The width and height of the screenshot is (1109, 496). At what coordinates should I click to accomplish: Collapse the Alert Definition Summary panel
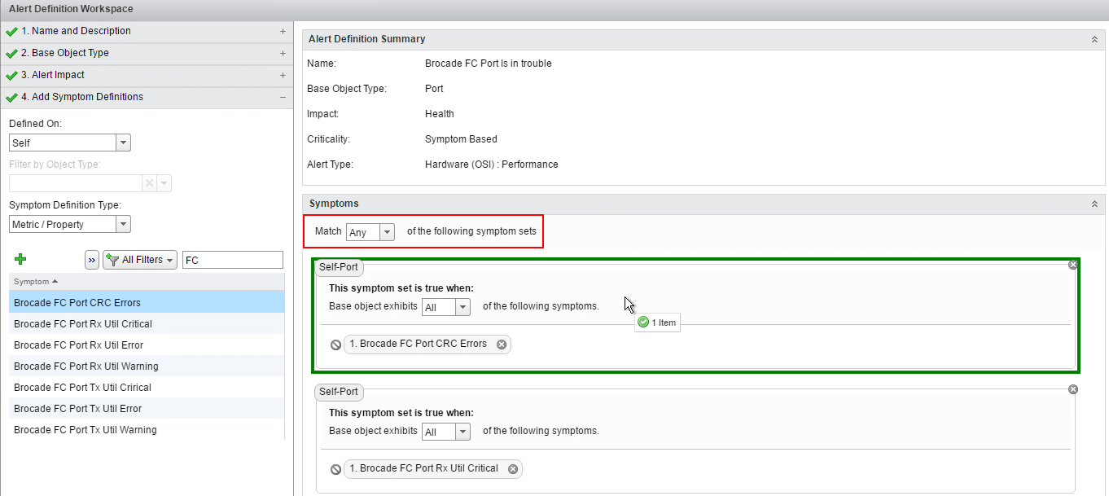click(1094, 39)
